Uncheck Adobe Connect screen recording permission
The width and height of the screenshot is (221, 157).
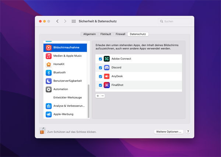(100, 59)
